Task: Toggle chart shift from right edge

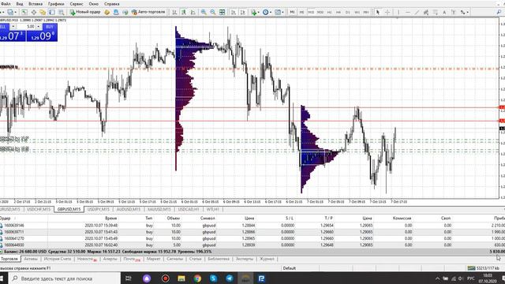Action: point(243,13)
